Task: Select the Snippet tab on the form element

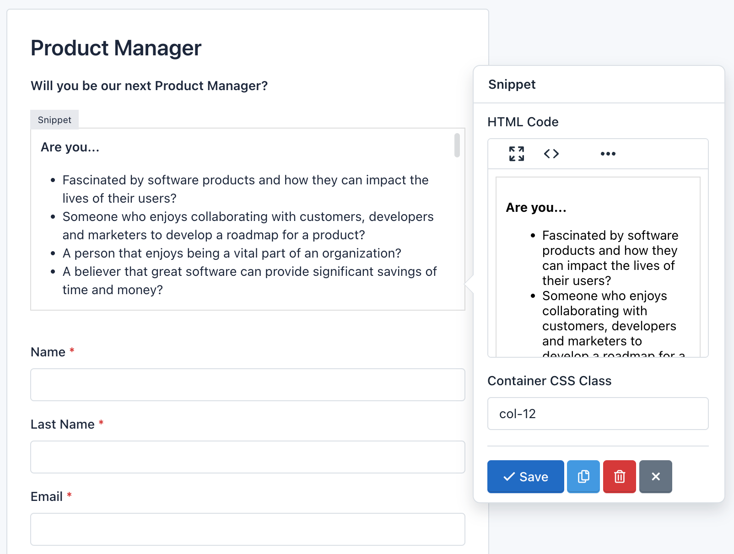Action: point(54,119)
